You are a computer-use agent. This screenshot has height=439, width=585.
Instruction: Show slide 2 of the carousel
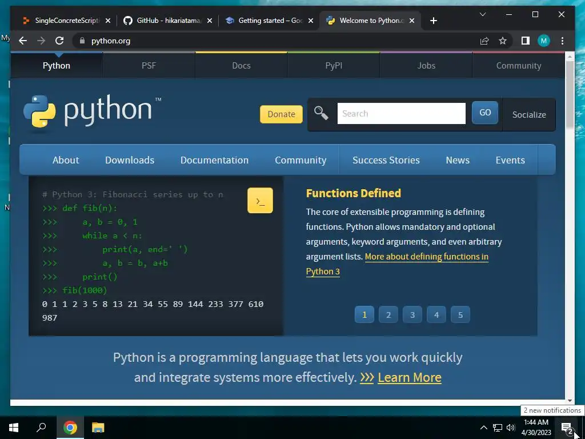388,315
